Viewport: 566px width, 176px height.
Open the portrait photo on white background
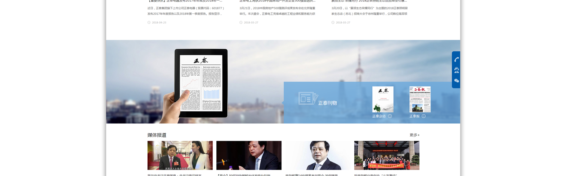pos(318,155)
